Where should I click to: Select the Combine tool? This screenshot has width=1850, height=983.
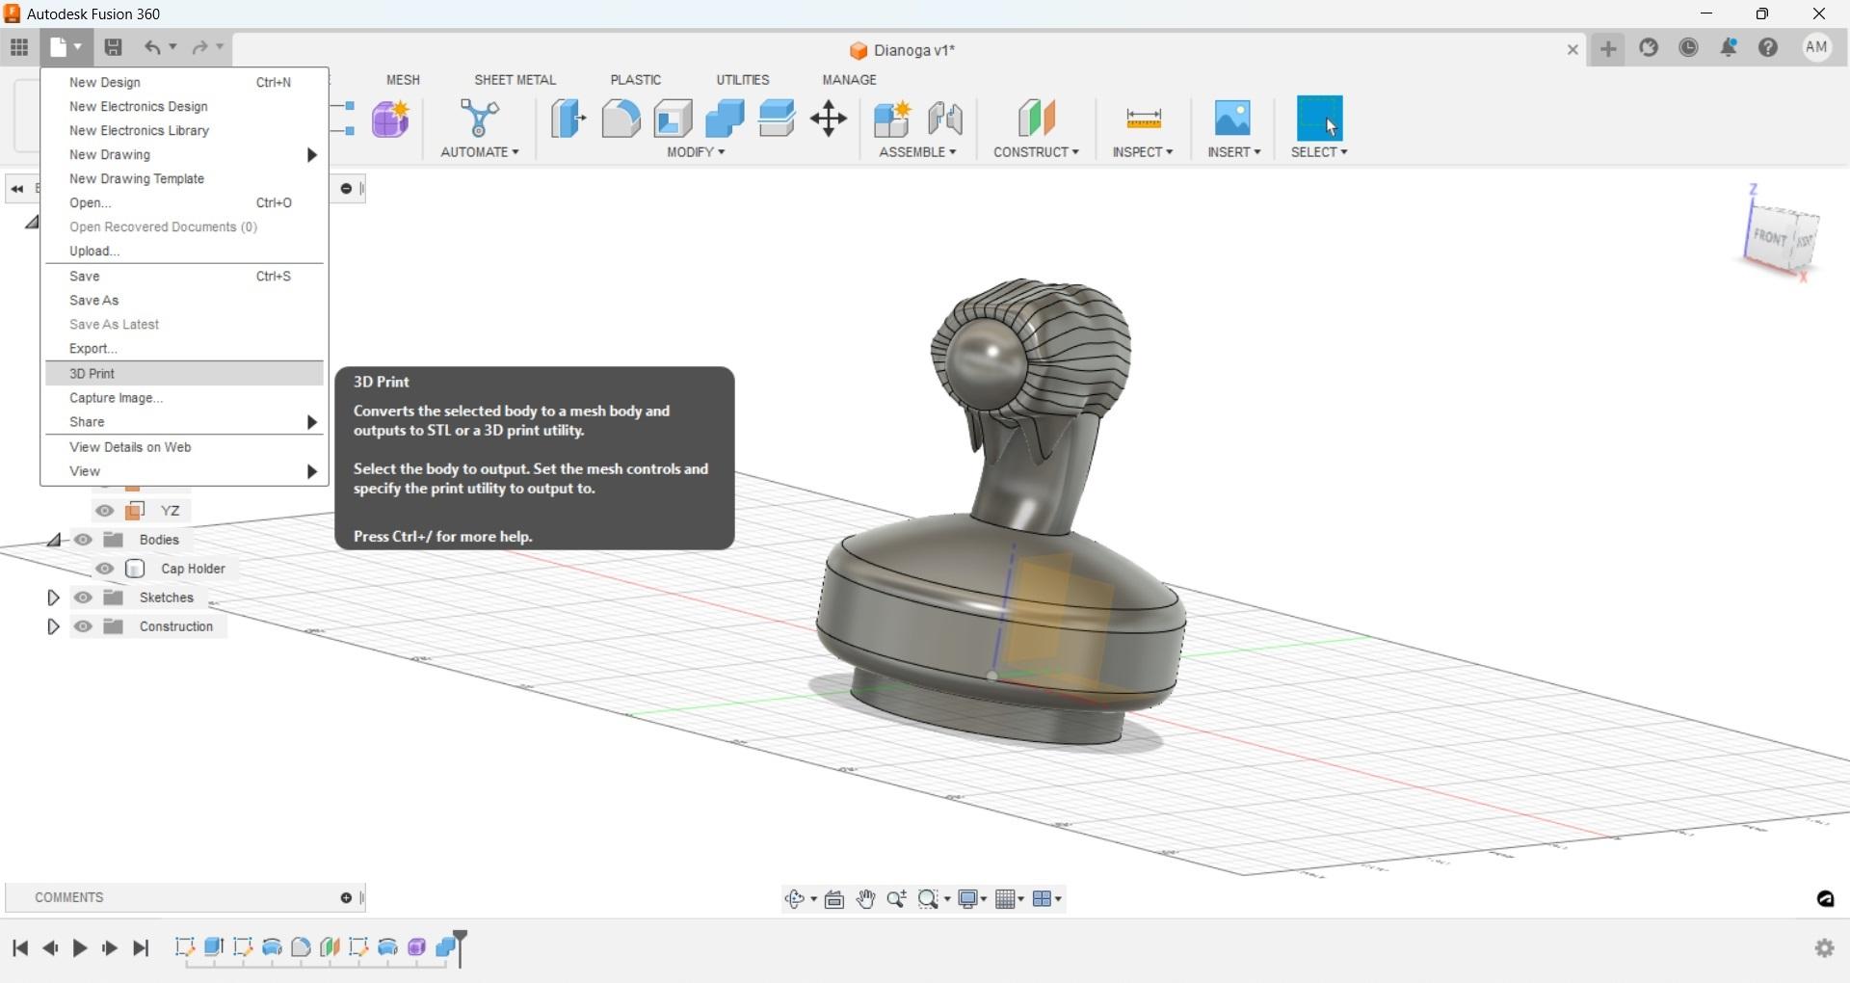click(725, 119)
